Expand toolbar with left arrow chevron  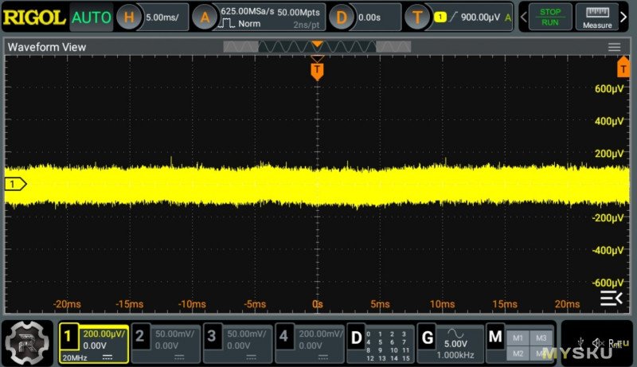click(x=523, y=16)
